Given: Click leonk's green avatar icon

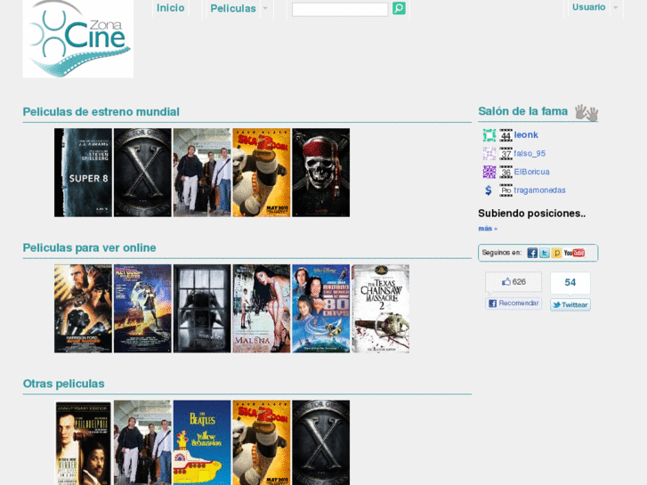Looking at the screenshot, I should pos(489,135).
